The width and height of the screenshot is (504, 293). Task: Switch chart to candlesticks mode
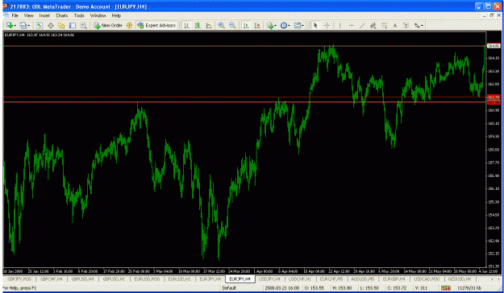pos(198,25)
